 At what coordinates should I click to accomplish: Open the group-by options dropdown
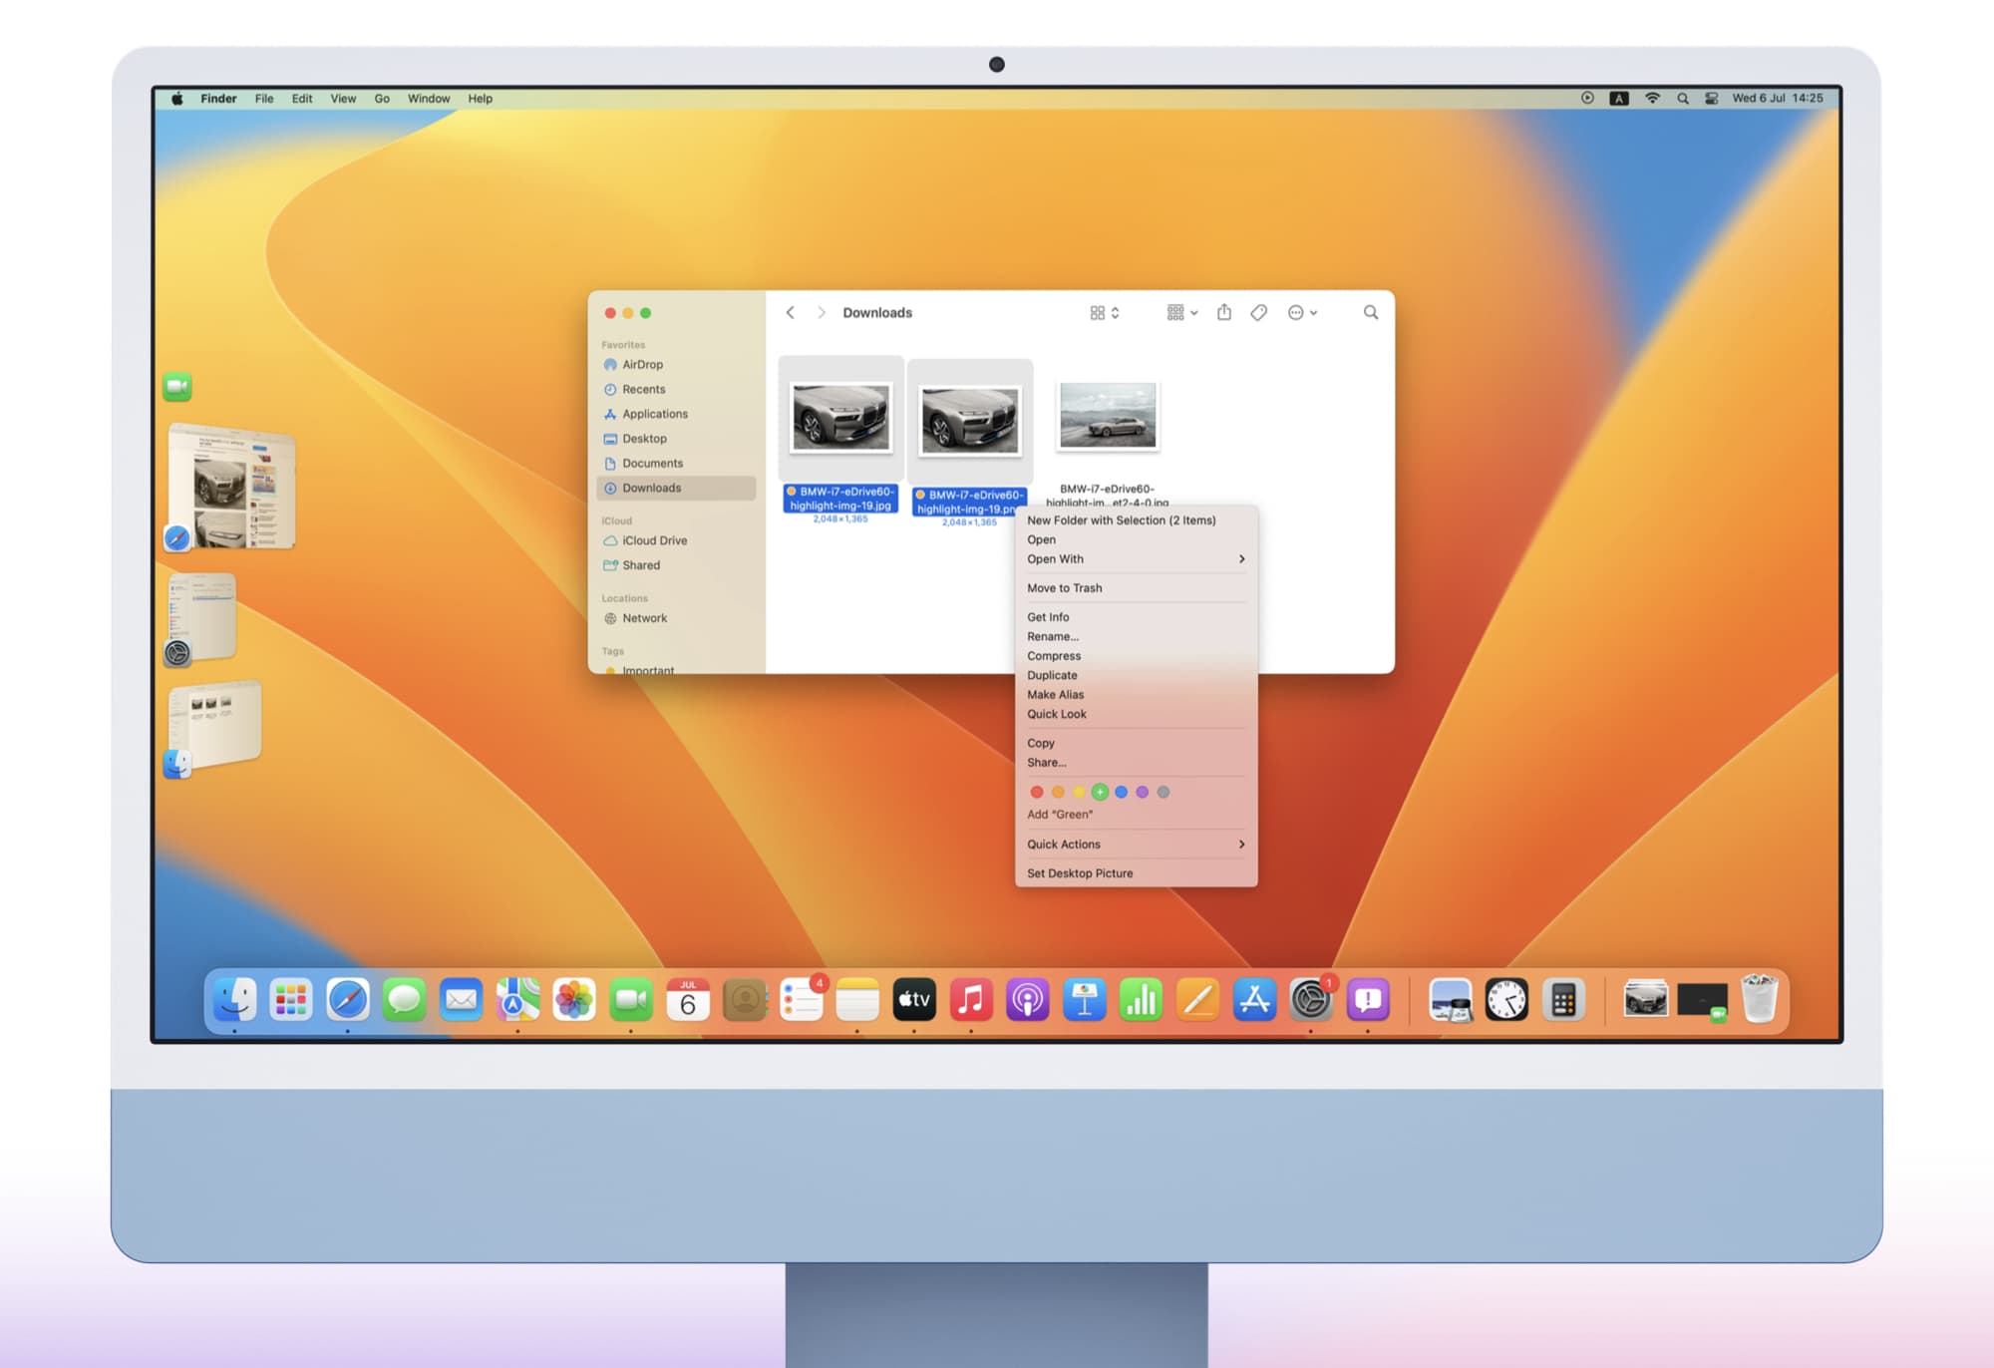click(1182, 313)
